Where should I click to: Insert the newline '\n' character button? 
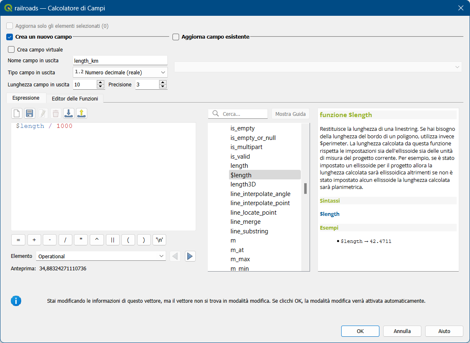[160, 240]
